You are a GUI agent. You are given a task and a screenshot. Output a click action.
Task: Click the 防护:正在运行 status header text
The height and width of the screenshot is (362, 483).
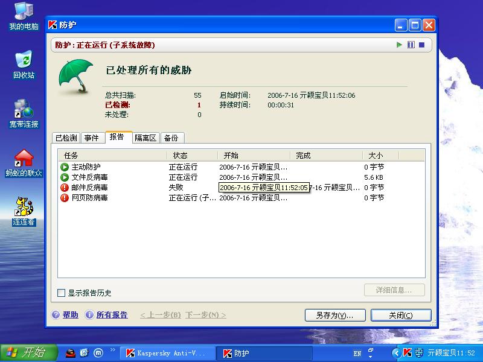[x=104, y=45]
